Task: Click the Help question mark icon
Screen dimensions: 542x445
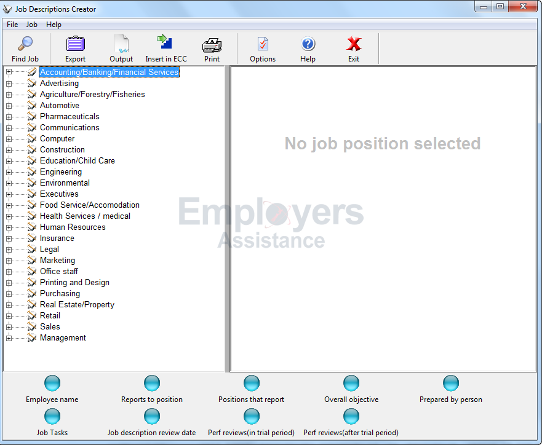Action: tap(308, 44)
